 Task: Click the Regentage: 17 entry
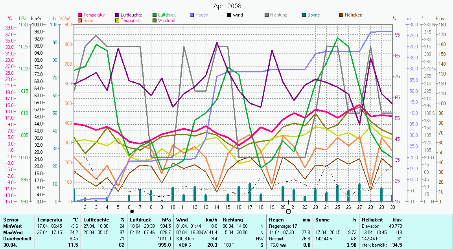283,226
